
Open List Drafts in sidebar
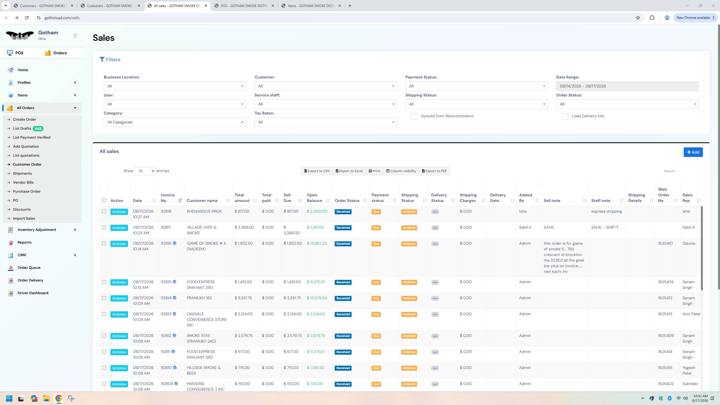coord(22,129)
